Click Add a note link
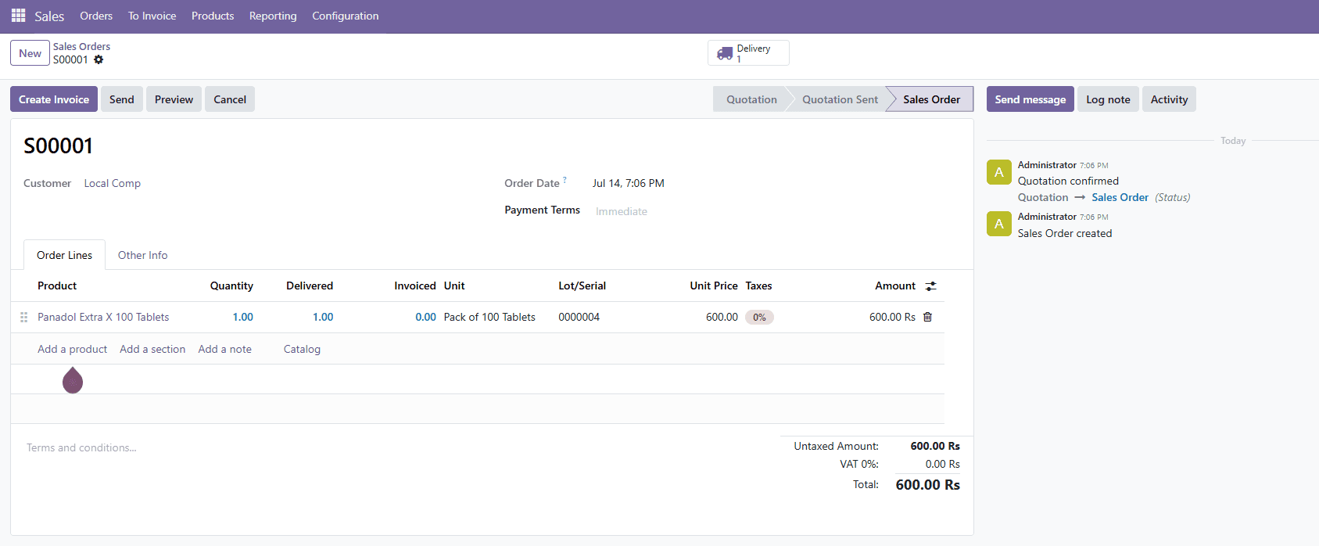The image size is (1319, 546). tap(224, 349)
